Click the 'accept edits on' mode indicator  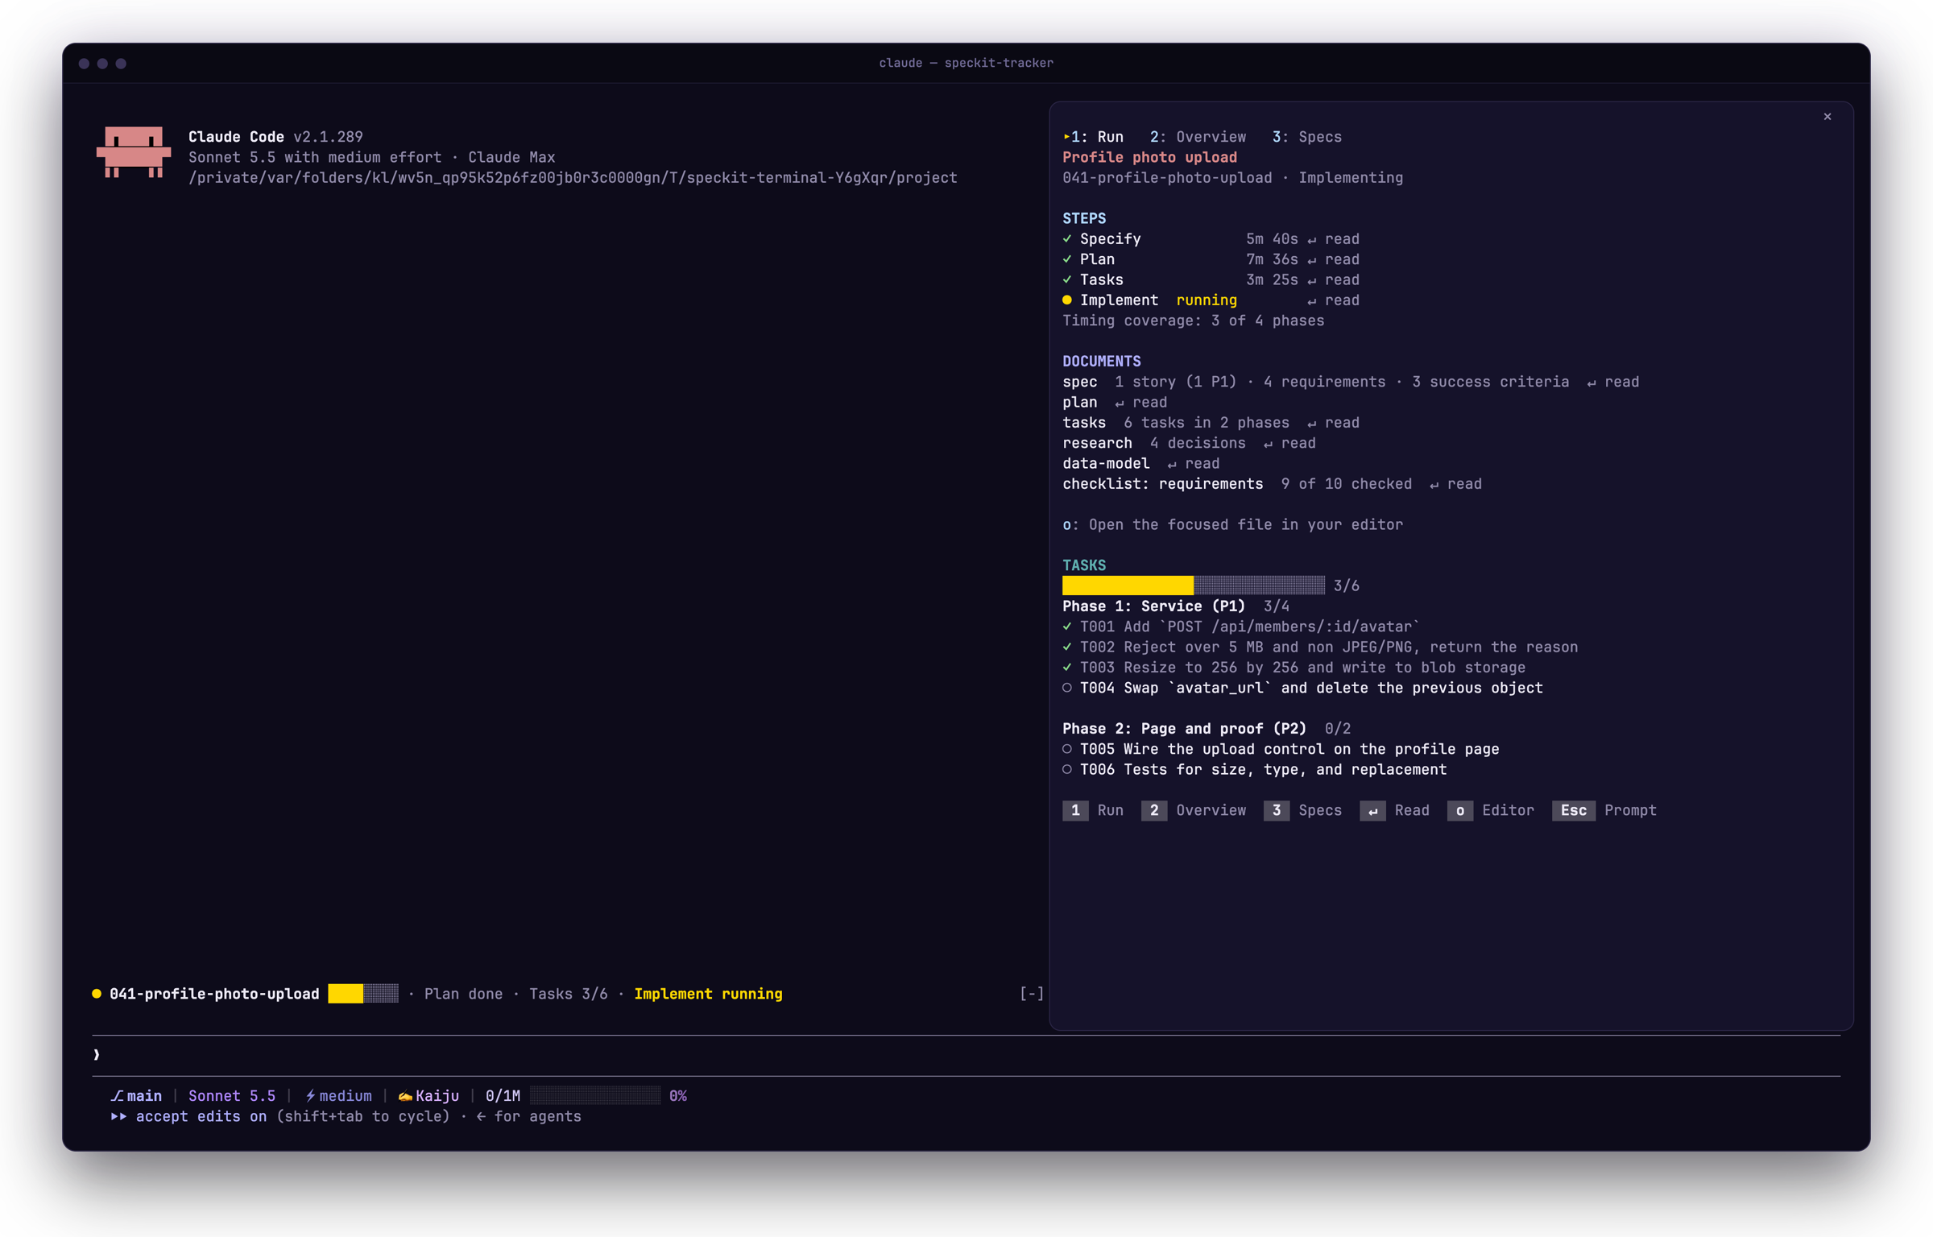[x=189, y=1116]
